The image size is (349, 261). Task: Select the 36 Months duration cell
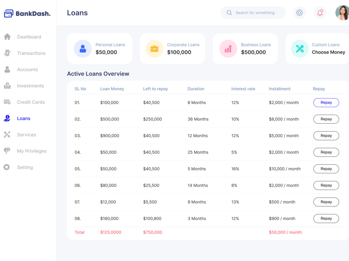198,119
